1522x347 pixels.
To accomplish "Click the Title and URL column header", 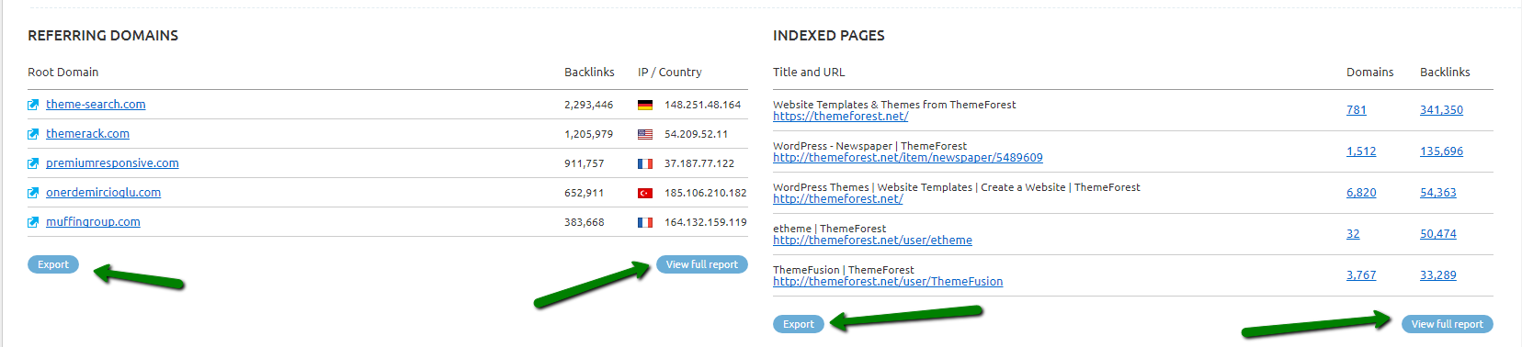I will tap(809, 73).
